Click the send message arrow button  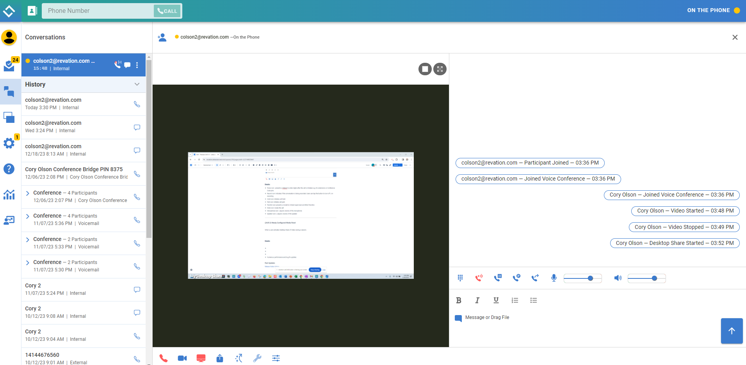(x=732, y=331)
